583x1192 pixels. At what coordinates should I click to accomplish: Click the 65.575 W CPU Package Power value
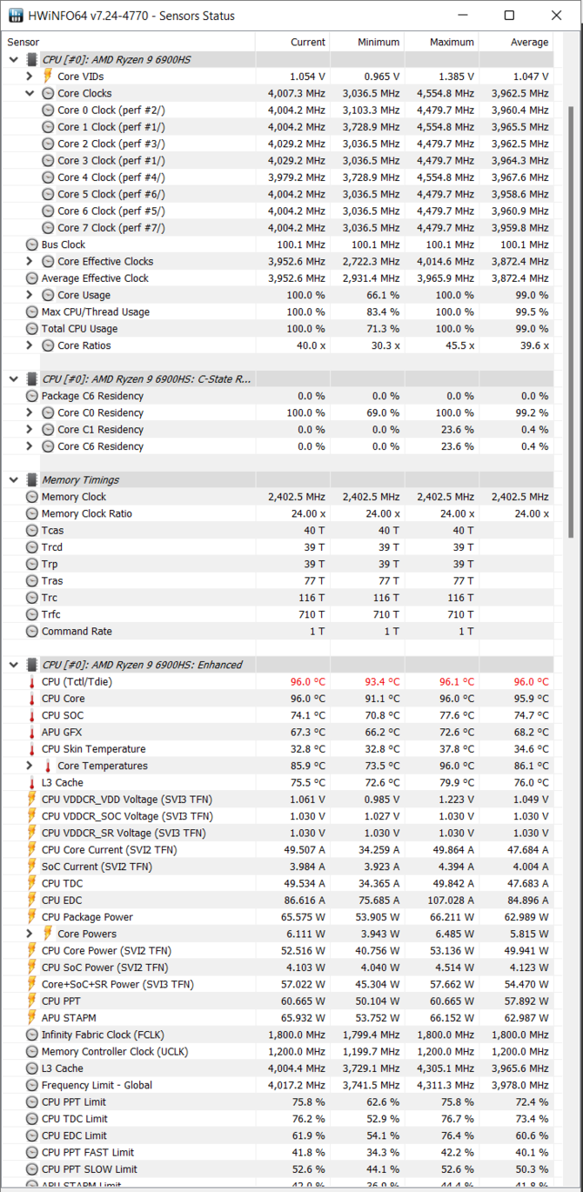coord(302,917)
